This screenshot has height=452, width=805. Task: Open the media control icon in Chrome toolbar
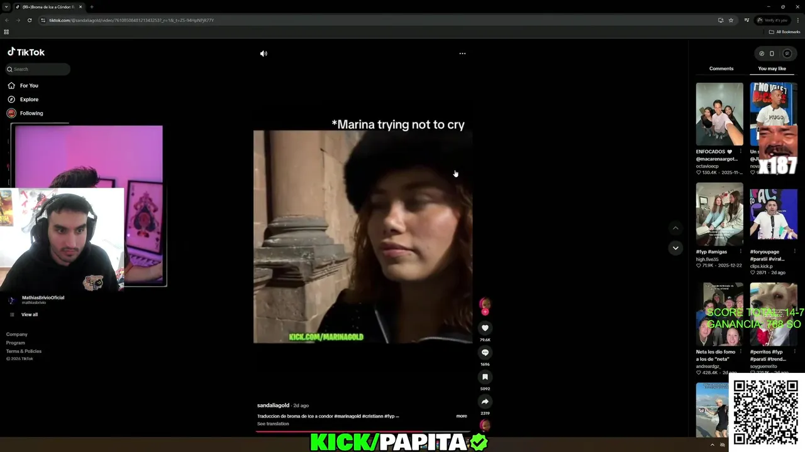click(x=747, y=20)
